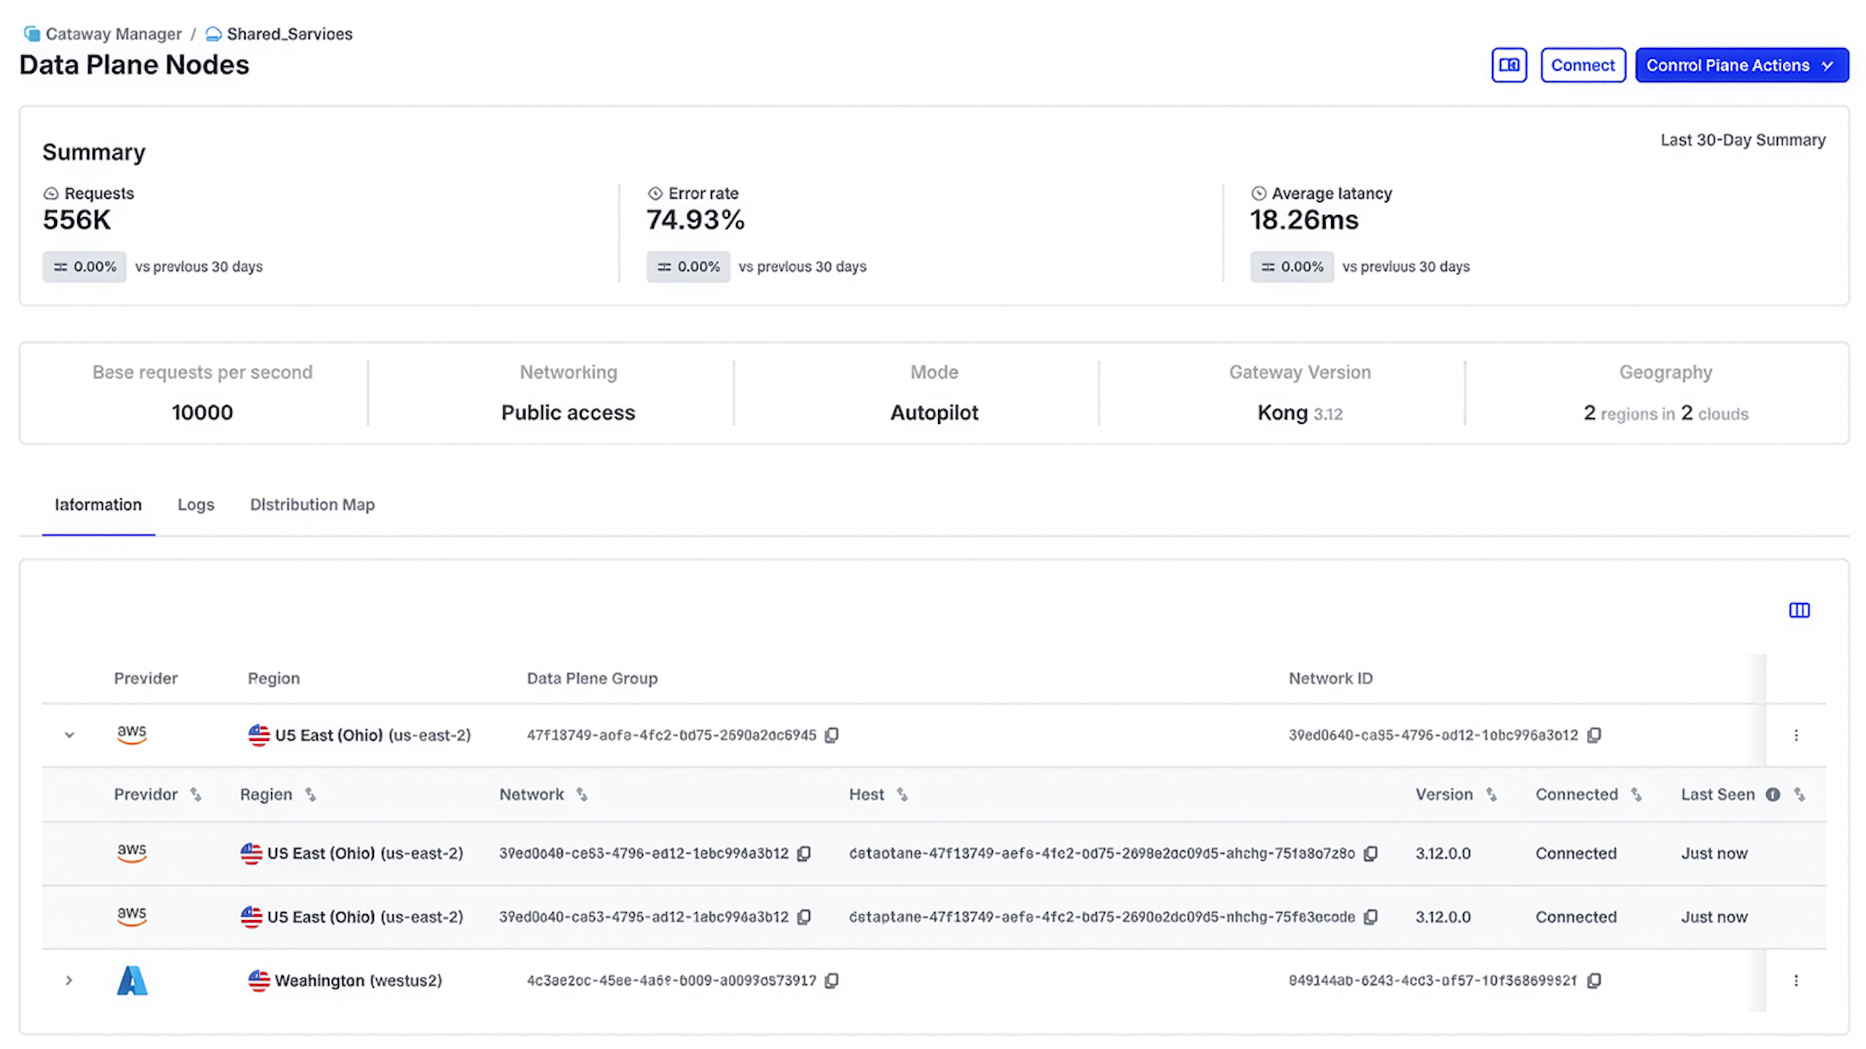Collapse the AWS US East Ohio row
1866x1049 pixels.
(x=69, y=735)
